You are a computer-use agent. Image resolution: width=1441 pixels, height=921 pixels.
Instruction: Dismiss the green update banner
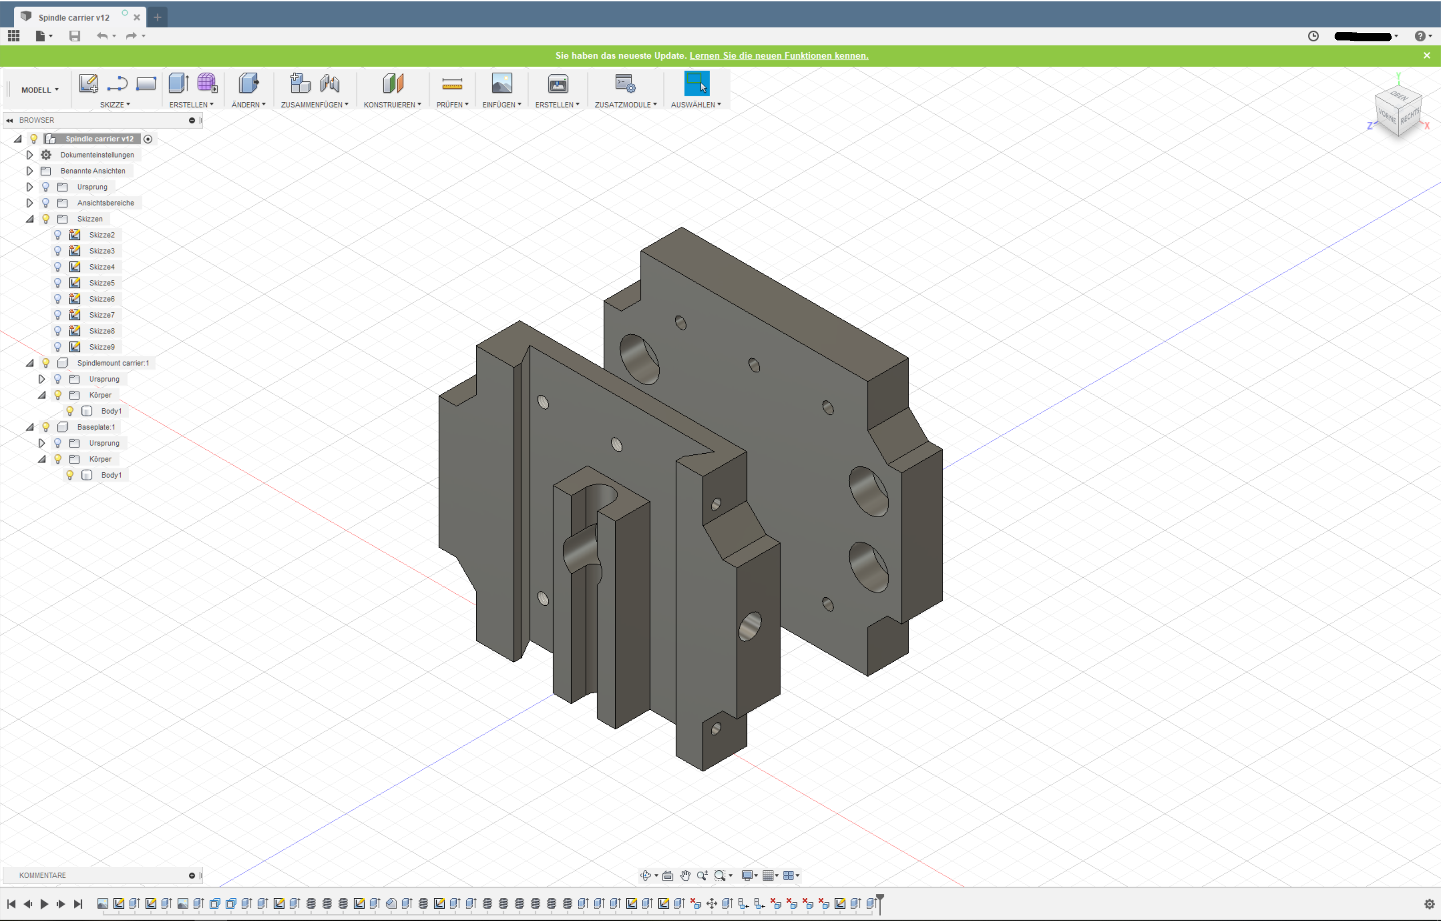tap(1427, 56)
